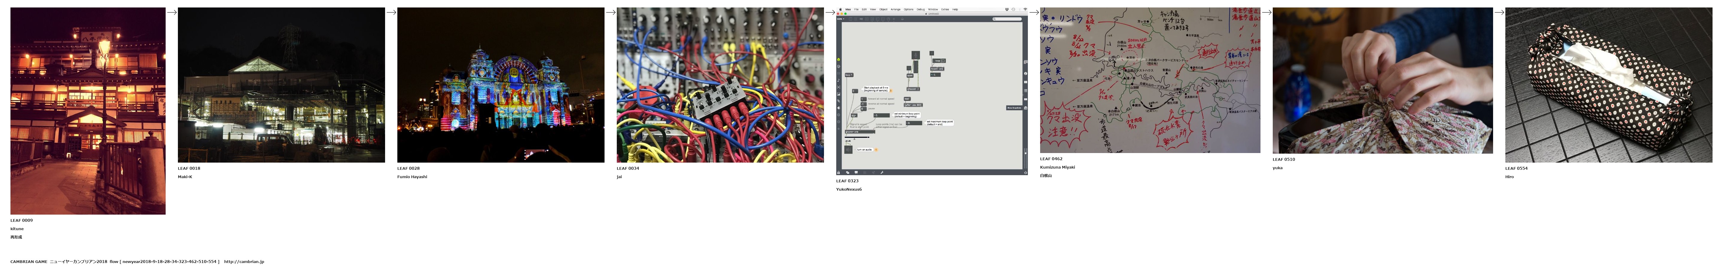1723x269 pixels.
Task: Open the modular synthesizer cables photo
Action: click(x=720, y=85)
